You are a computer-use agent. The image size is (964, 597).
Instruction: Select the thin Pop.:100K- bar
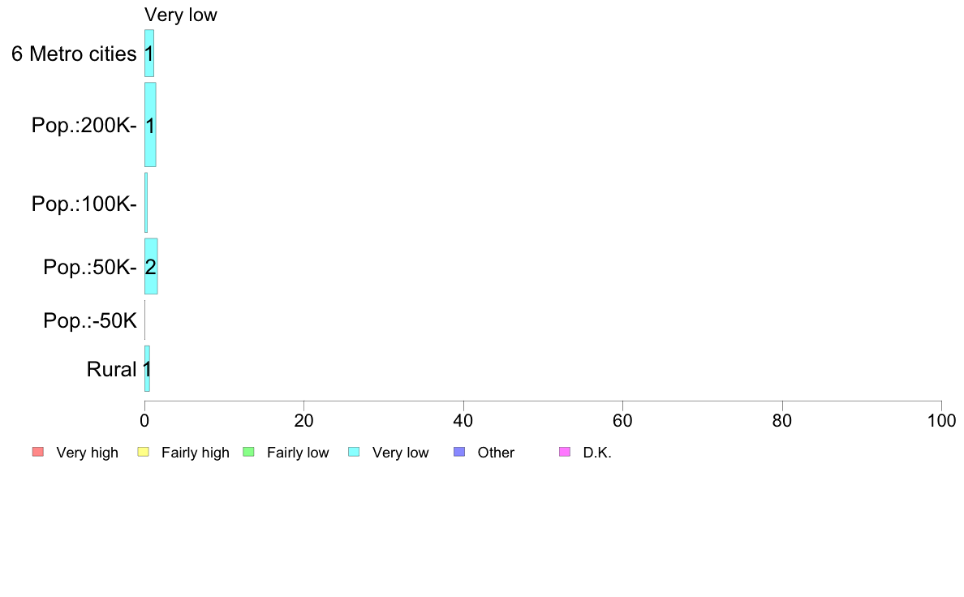tap(146, 203)
